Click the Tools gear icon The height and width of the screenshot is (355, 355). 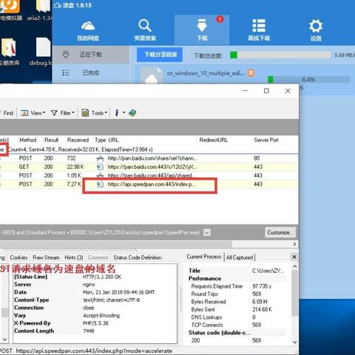[x=85, y=113]
